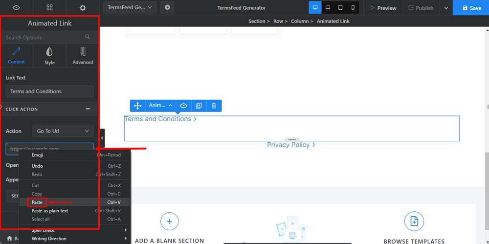Image resolution: width=489 pixels, height=244 pixels.
Task: Collapse the left sidebar panel
Action: point(102,138)
